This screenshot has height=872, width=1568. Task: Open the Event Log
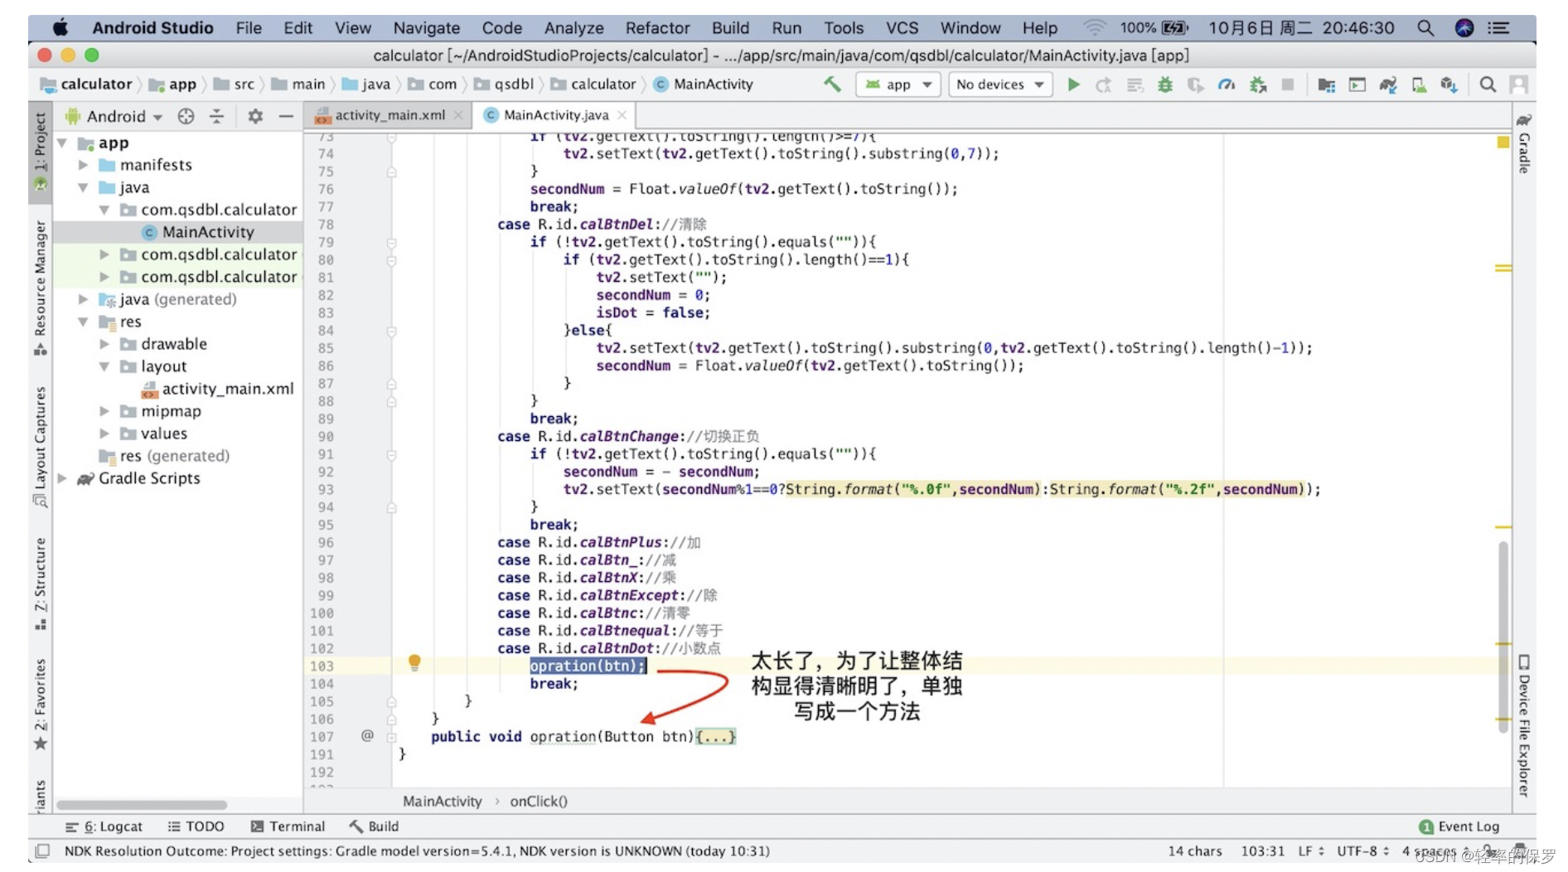click(x=1459, y=826)
